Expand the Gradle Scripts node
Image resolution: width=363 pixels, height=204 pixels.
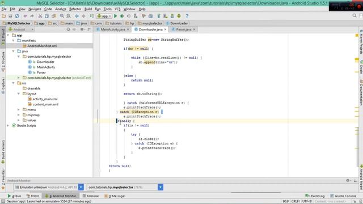pos(9,126)
